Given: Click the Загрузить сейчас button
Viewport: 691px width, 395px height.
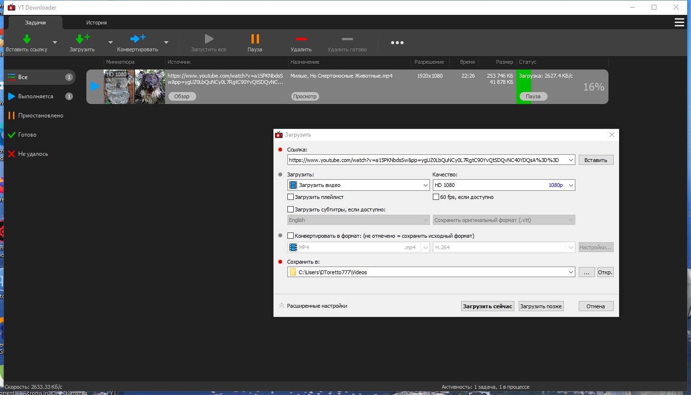Looking at the screenshot, I should (488, 306).
